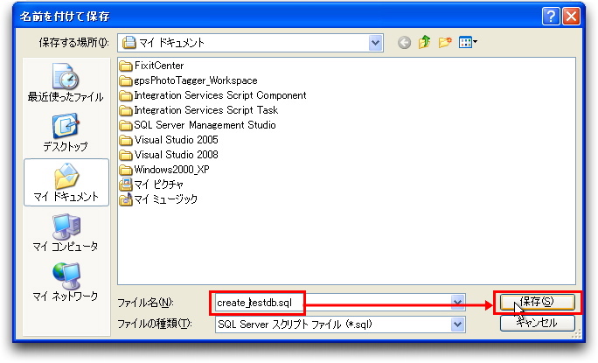
Task: Go up one folder level icon
Action: [424, 42]
